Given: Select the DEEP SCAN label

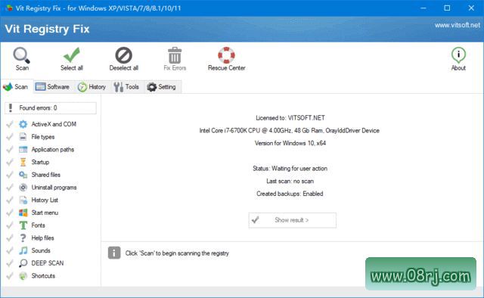Looking at the screenshot, I should click(x=48, y=263).
